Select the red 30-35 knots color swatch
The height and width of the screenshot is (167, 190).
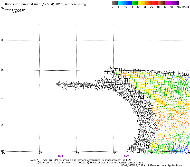point(155,3)
